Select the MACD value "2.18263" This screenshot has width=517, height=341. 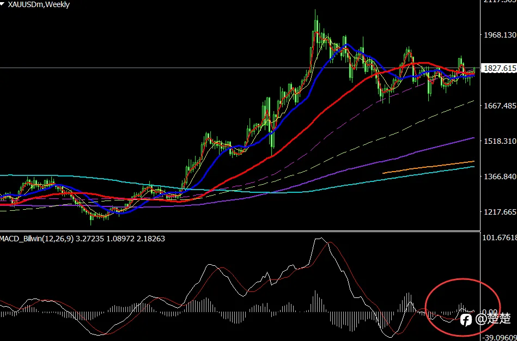(151, 239)
